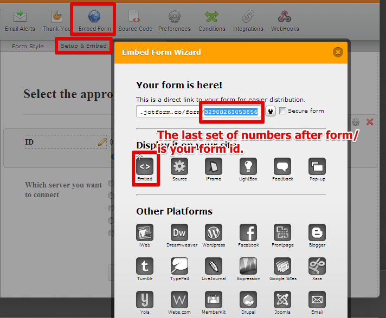Choose the Pop-up embed option
The height and width of the screenshot is (318, 386).
point(317,167)
